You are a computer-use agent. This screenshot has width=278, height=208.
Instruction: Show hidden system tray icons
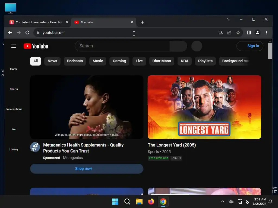[223, 201]
